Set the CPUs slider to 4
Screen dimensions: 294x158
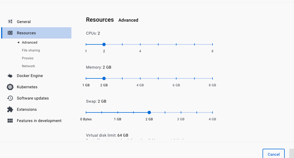pos(140,44)
